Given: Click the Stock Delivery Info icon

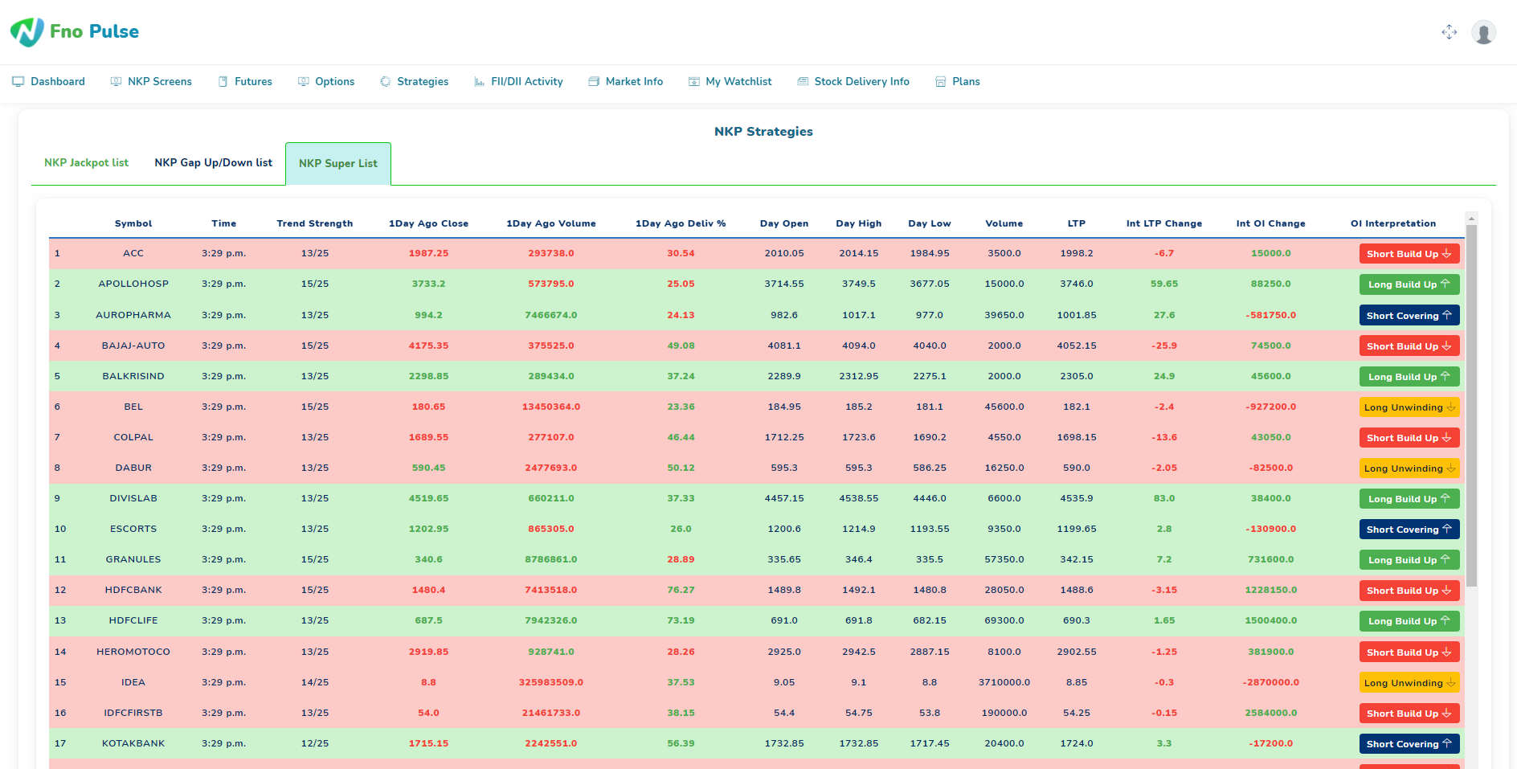Looking at the screenshot, I should pyautogui.click(x=803, y=82).
